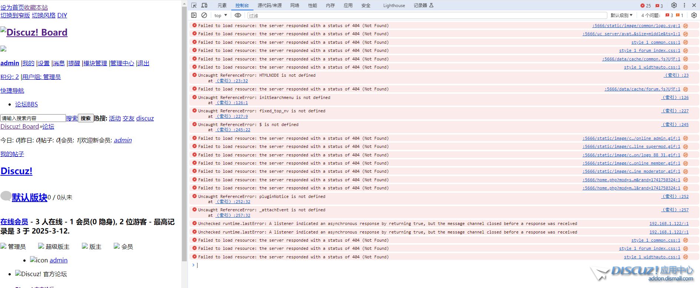Viewport: 700px width, 288px height.
Task: Open DevTools three-dot customize menu
Action: pos(684,5)
